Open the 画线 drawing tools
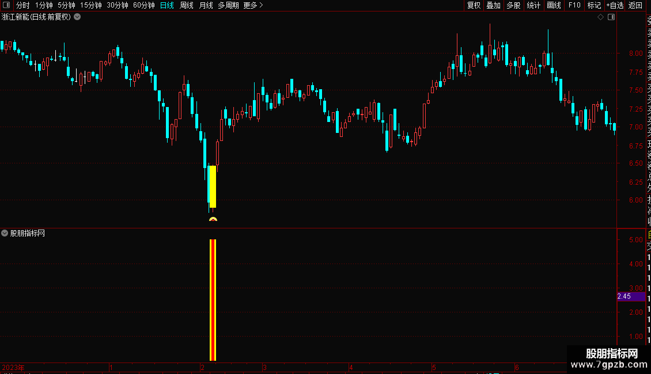The height and width of the screenshot is (374, 651). [554, 5]
